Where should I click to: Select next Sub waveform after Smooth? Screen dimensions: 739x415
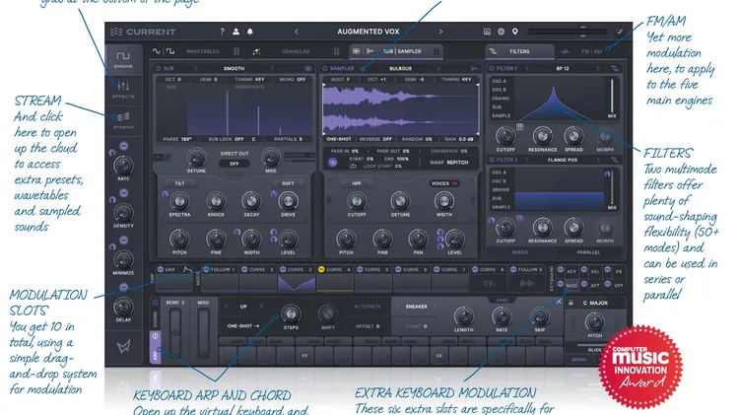(272, 68)
